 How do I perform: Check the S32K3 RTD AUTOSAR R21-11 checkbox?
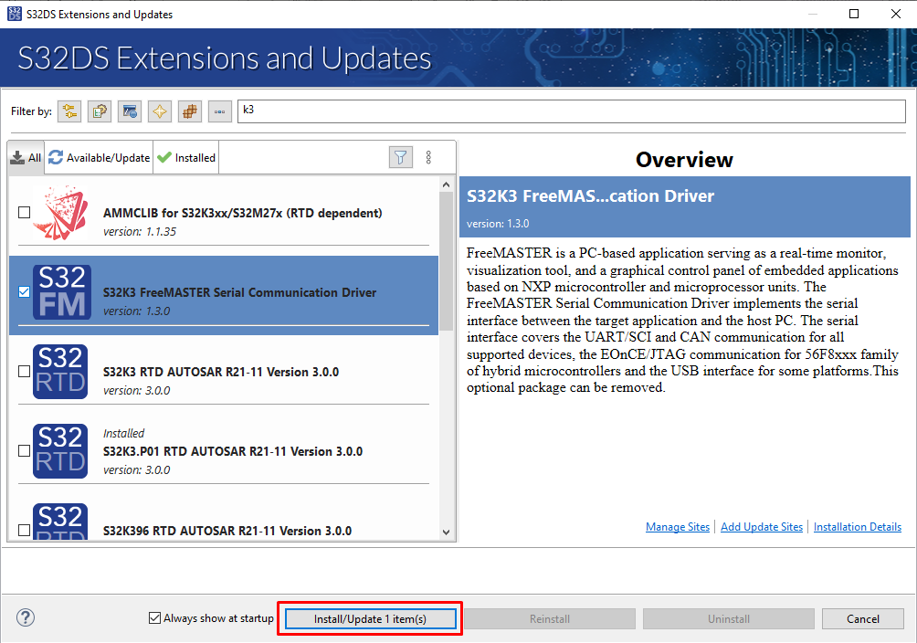[x=25, y=372]
